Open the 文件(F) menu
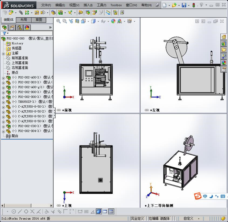The image size is (228, 222). pos(46,5)
